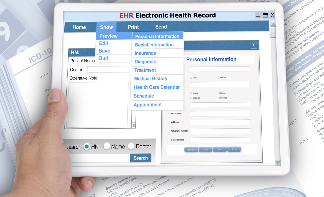Click the main scrollbar down arrow
The height and width of the screenshot is (197, 324).
[278, 163]
